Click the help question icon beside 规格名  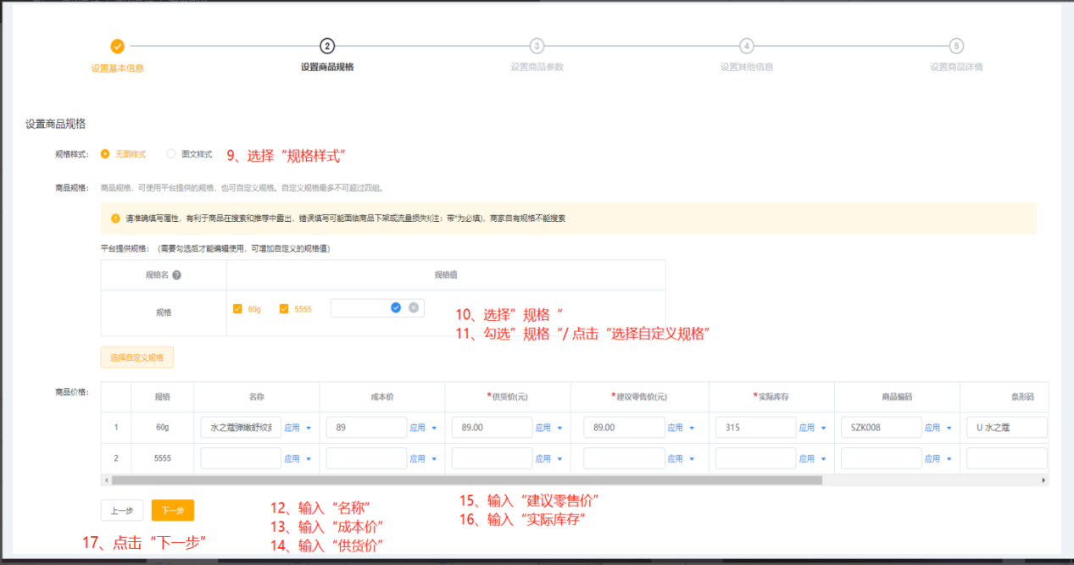pyautogui.click(x=177, y=274)
